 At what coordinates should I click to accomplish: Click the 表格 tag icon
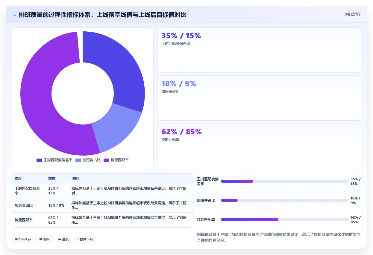pyautogui.click(x=41, y=239)
